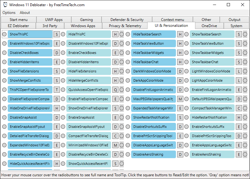250x179 pixels.
Task: Select the gray radio after ShowTaskbarSearch's S button
Action: (245, 34)
